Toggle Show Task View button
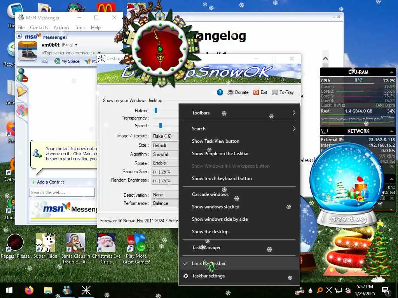 click(239, 141)
